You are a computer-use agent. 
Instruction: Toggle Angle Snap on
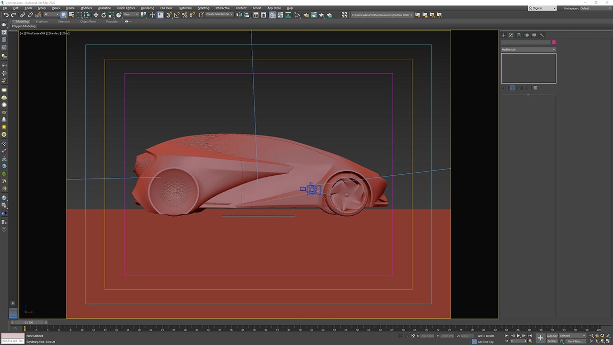[x=177, y=15]
